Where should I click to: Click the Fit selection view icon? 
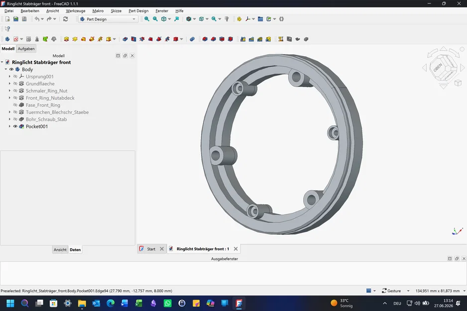tap(155, 19)
